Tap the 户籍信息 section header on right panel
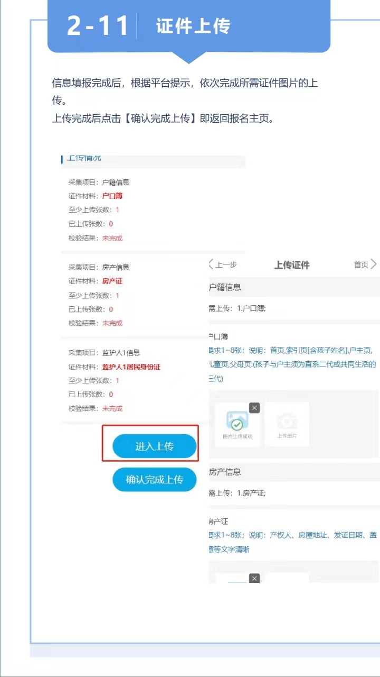This screenshot has width=380, height=677. (225, 287)
